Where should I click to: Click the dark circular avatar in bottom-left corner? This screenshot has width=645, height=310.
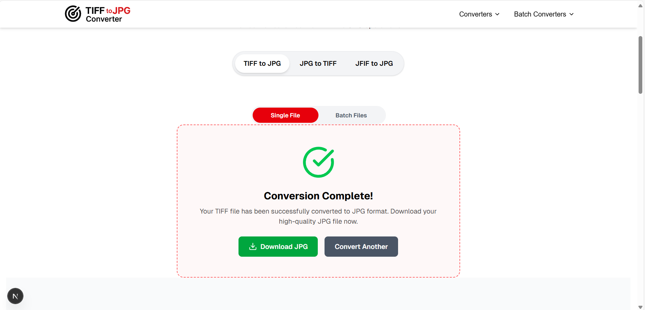(x=15, y=296)
